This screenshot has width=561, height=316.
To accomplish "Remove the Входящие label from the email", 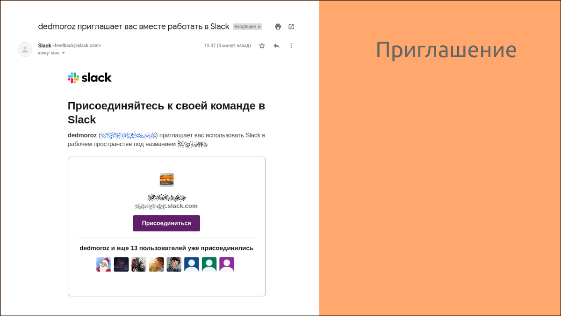I will [x=259, y=26].
